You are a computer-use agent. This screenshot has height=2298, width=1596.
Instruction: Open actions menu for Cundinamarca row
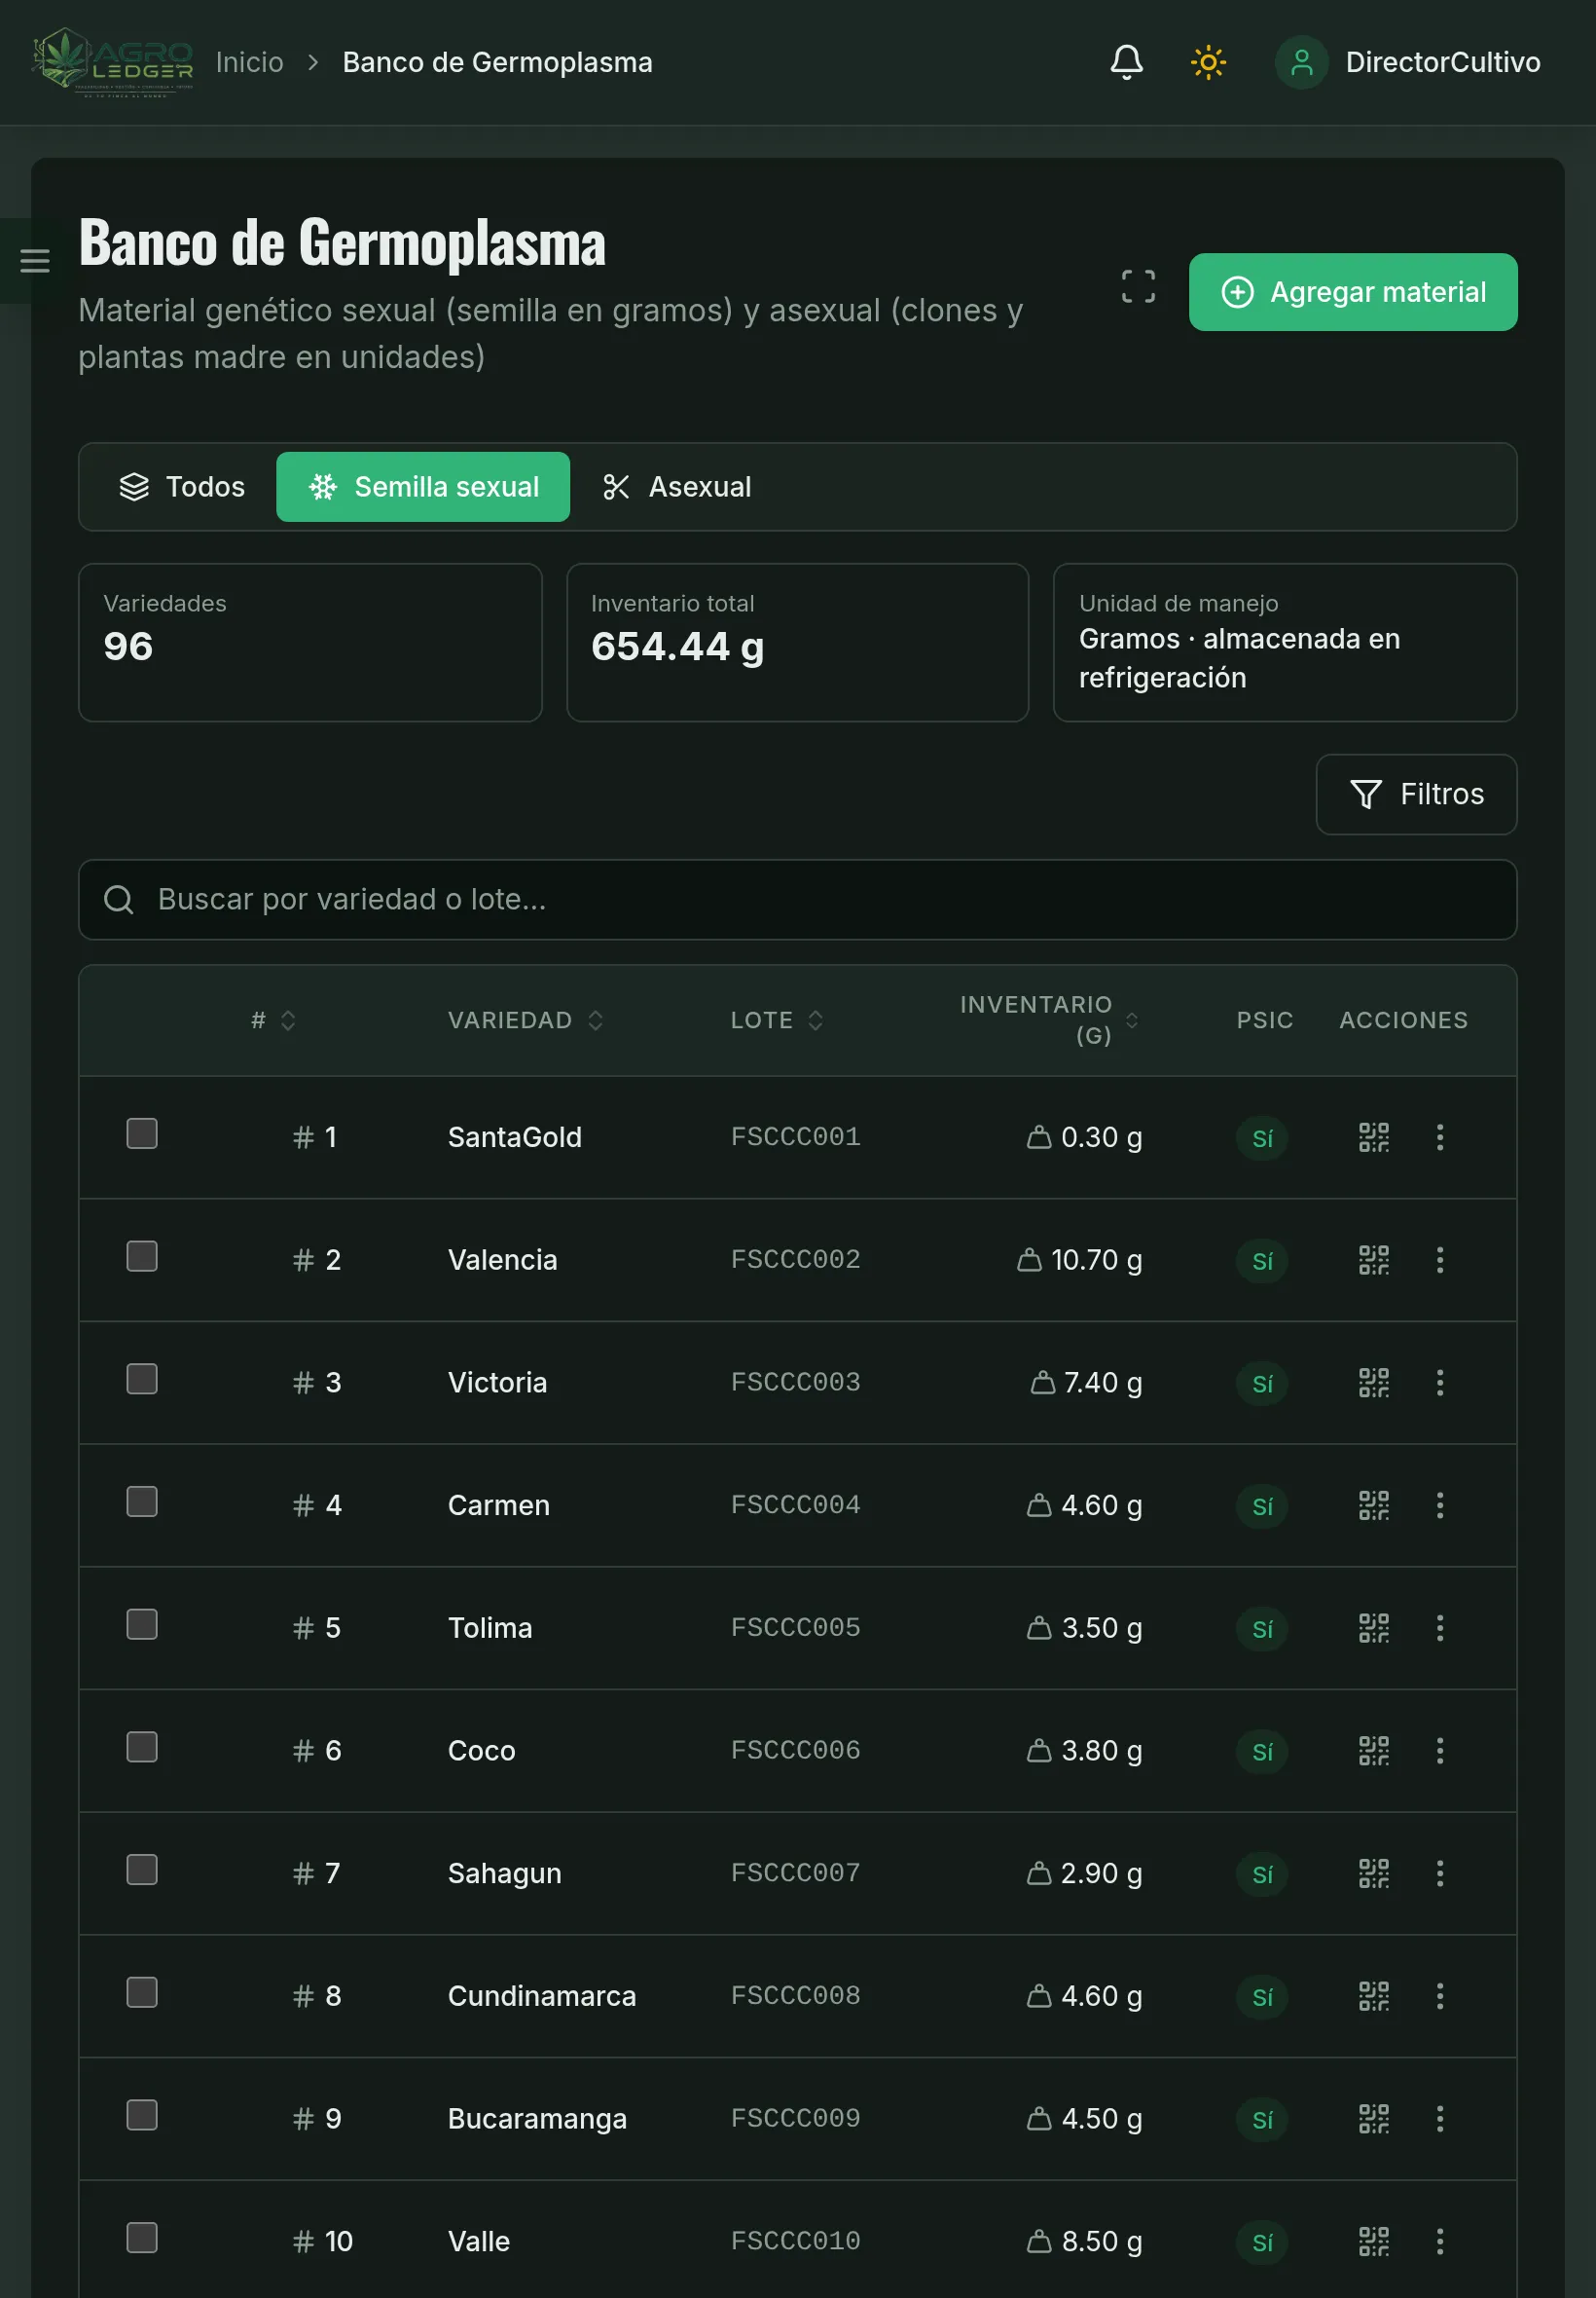pos(1439,1996)
